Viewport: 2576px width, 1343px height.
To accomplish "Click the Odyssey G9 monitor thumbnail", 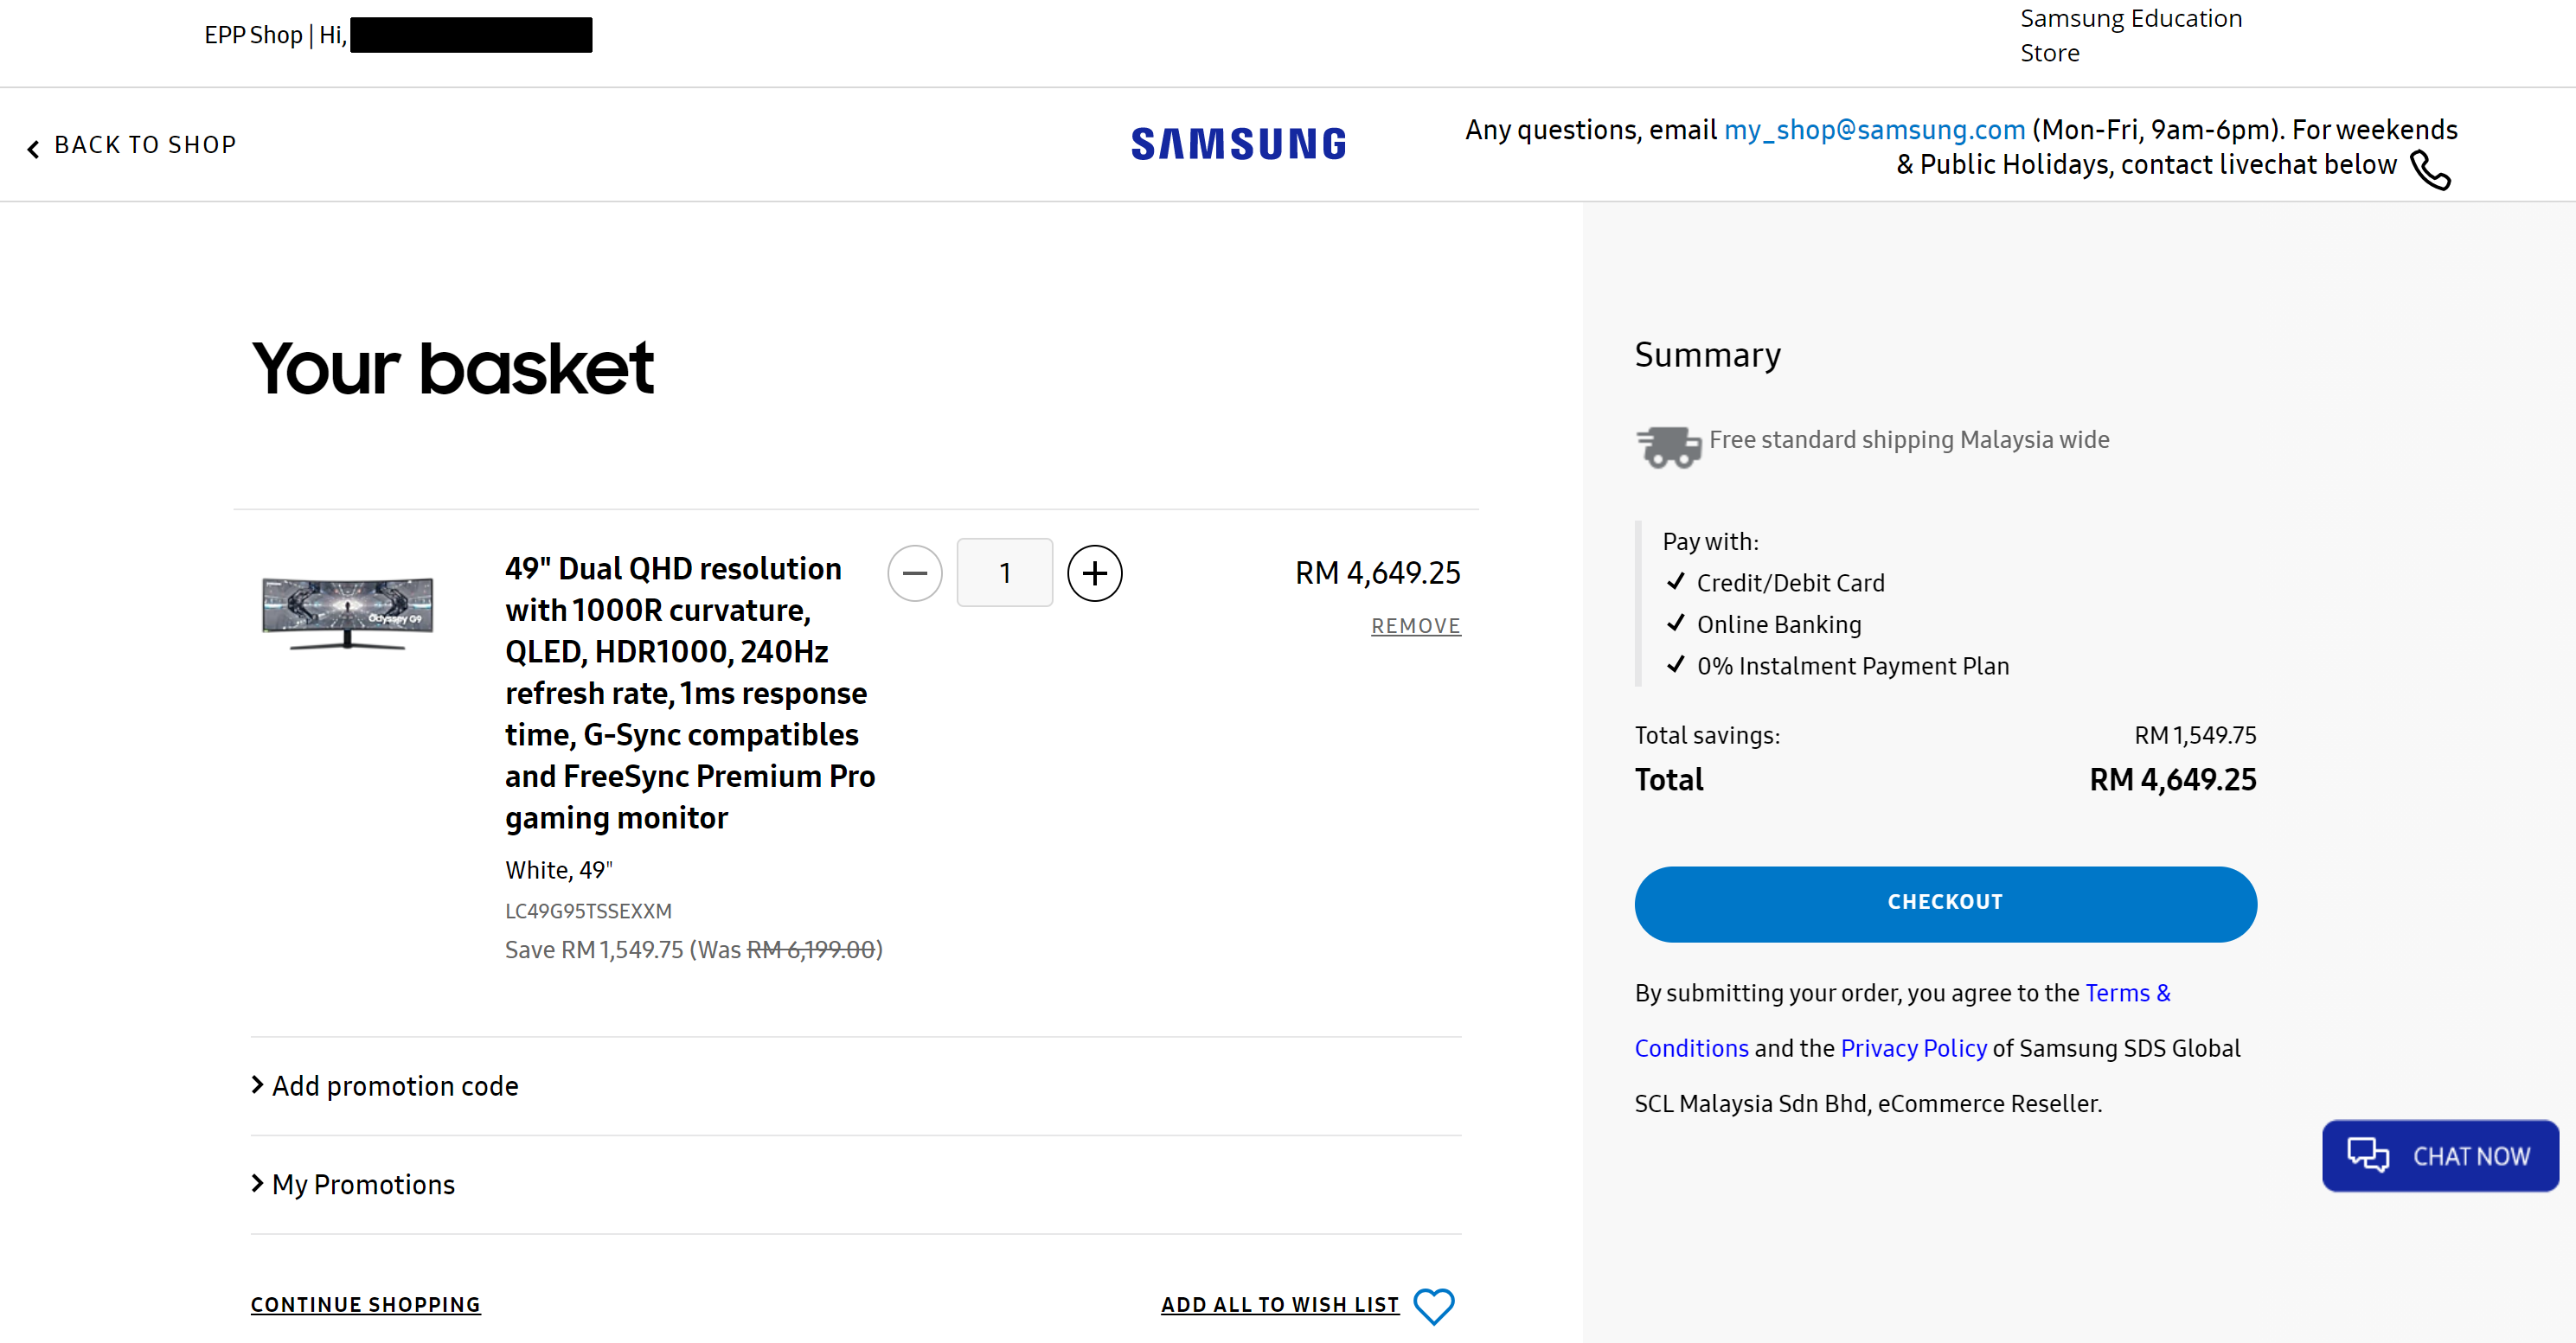I will tap(347, 611).
